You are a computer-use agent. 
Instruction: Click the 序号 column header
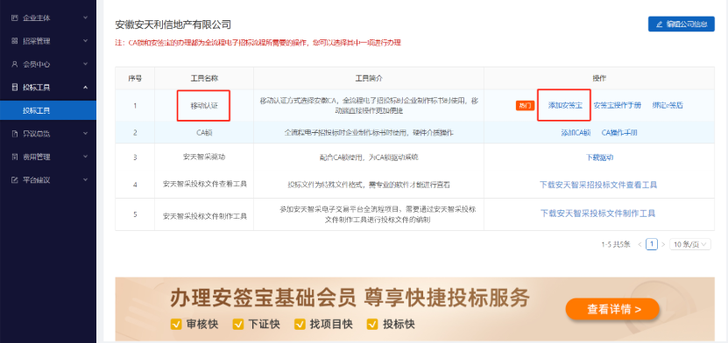(x=135, y=79)
